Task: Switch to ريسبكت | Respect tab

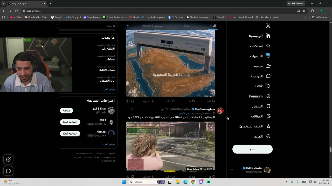Action: click(x=153, y=26)
